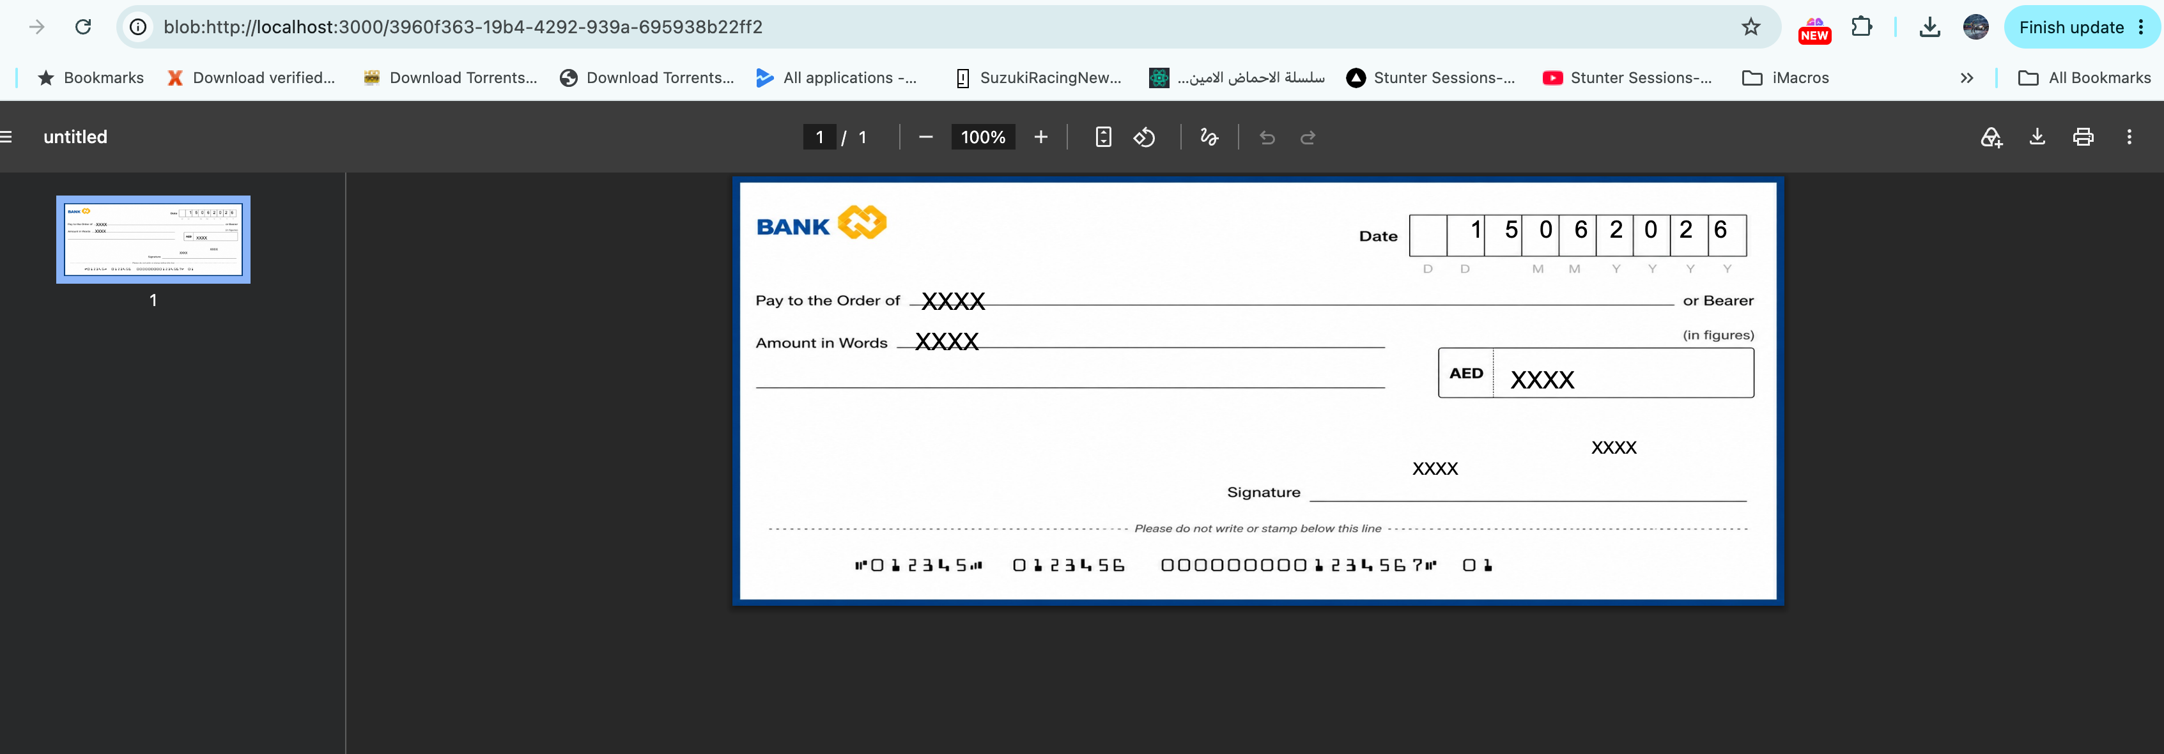This screenshot has width=2164, height=754.
Task: Open the Extensions puzzle icon
Action: (1862, 27)
